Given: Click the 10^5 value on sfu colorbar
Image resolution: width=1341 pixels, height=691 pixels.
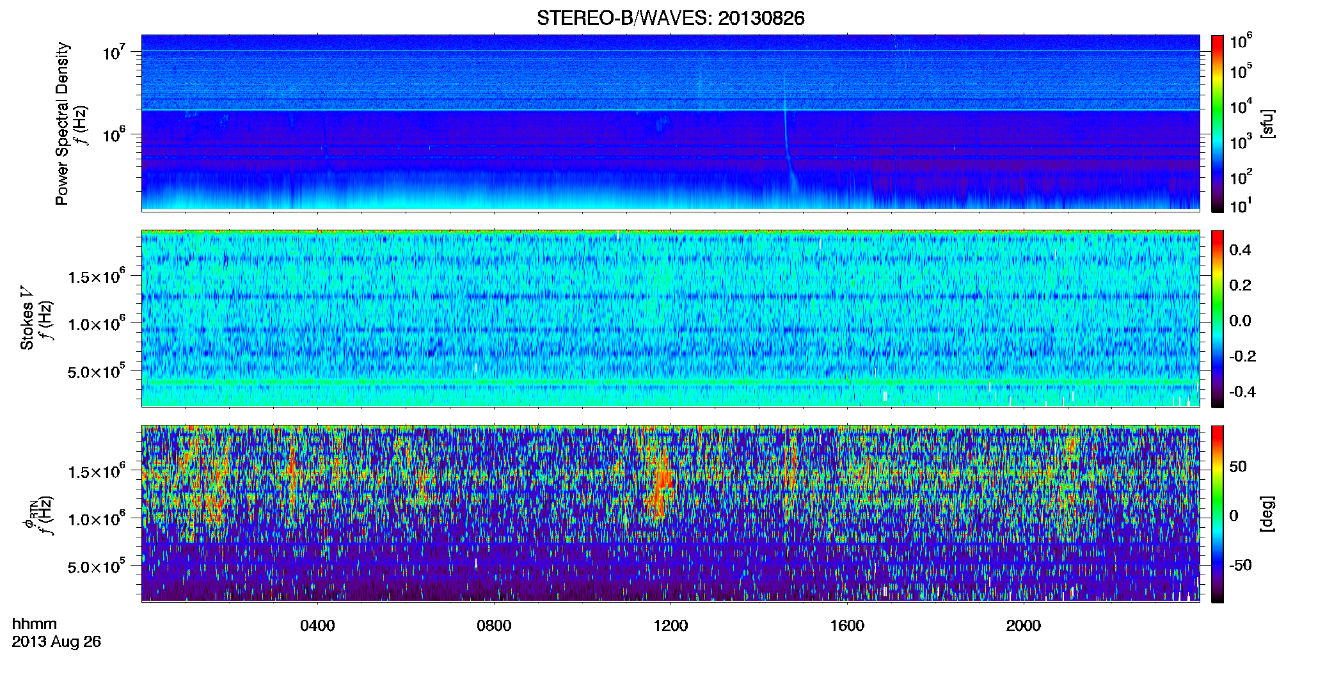Looking at the screenshot, I should click(x=1241, y=71).
